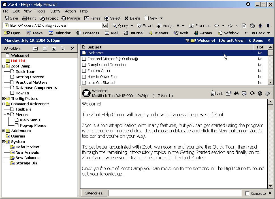Click the gray circular stop icon
The height and width of the screenshot is (199, 275).
point(252,26)
